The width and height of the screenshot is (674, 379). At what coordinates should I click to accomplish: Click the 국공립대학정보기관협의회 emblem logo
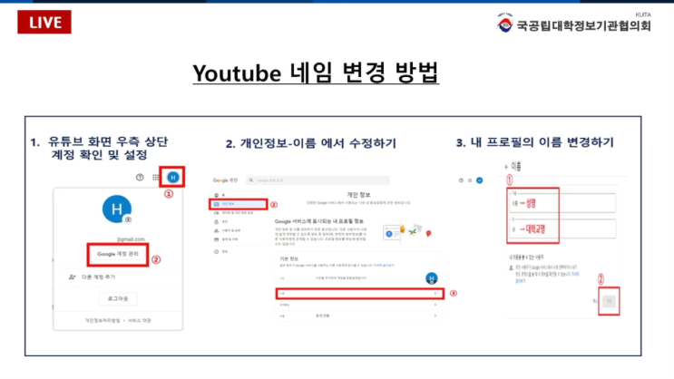pos(504,23)
